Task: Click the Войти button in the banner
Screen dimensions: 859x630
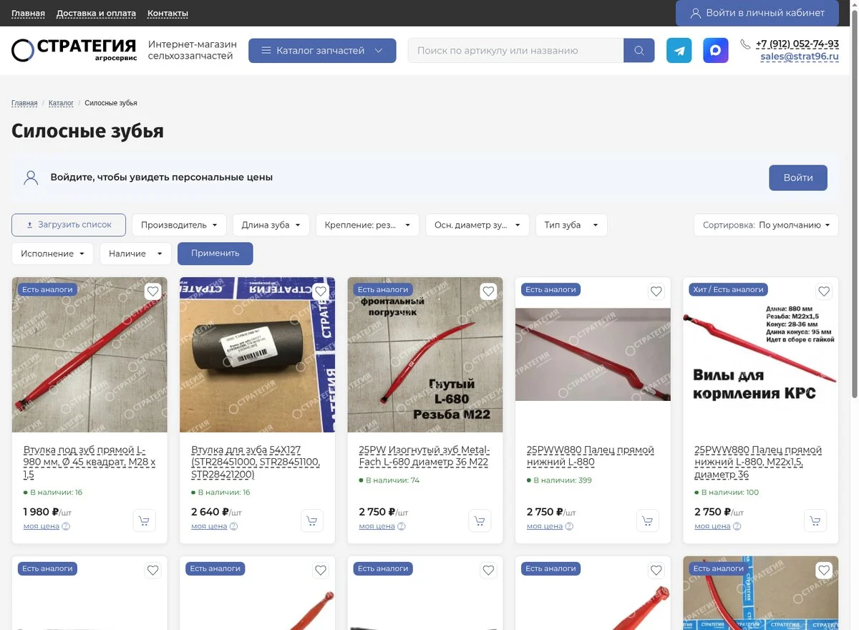Action: [798, 178]
